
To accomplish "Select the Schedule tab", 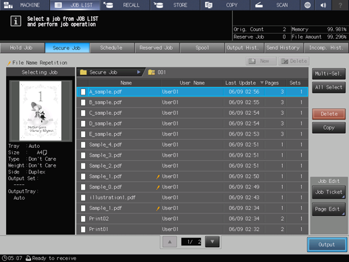I will (x=112, y=48).
